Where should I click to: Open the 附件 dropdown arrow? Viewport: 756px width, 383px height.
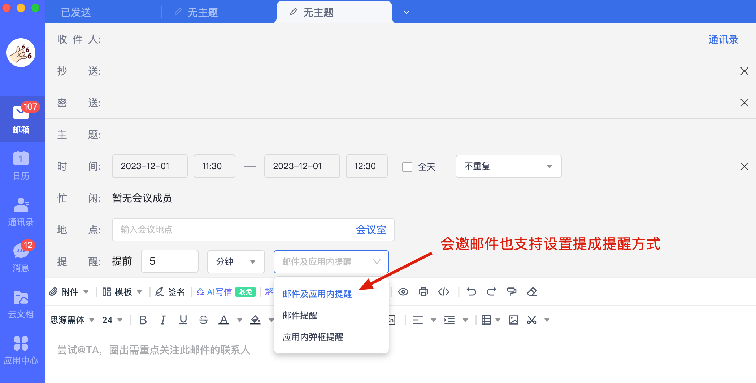86,292
